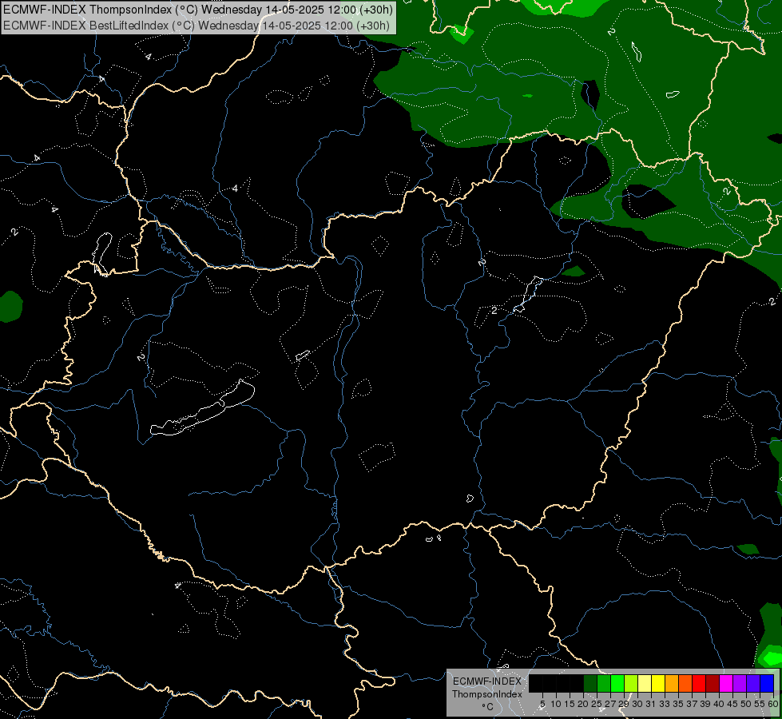Click the BestLiftedIndex title line at top

pos(196,25)
